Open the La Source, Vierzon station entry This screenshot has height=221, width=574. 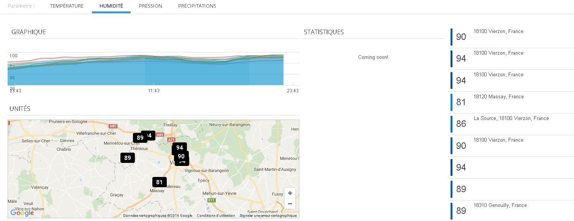511,118
